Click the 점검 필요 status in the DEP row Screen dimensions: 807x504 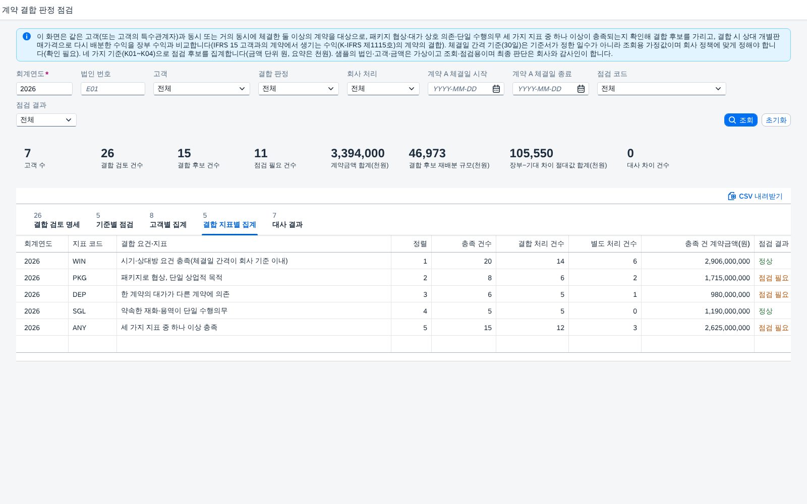pos(773,294)
